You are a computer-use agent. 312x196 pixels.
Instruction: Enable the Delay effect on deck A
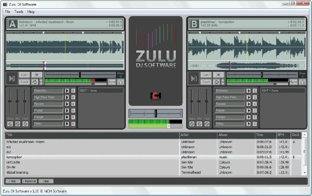(67, 124)
